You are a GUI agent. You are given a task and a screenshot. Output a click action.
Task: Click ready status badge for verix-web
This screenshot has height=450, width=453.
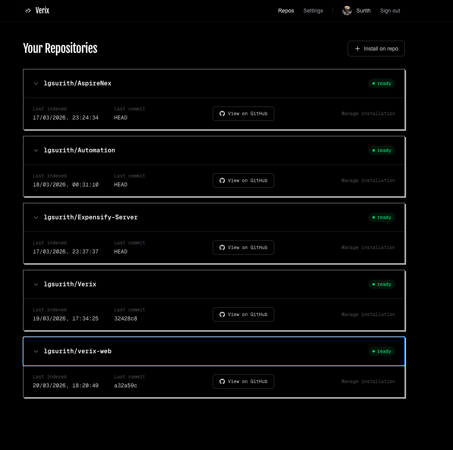[381, 351]
